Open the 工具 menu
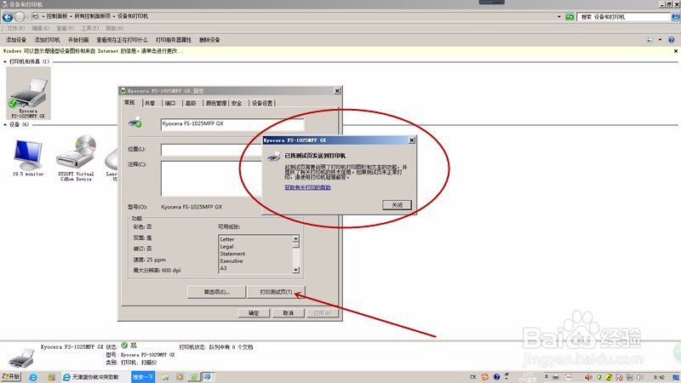 [89, 28]
